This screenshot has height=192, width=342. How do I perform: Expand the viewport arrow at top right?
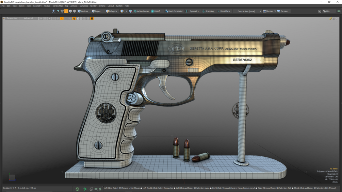click(x=336, y=18)
